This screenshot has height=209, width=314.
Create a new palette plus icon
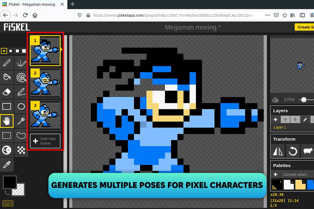(276, 174)
